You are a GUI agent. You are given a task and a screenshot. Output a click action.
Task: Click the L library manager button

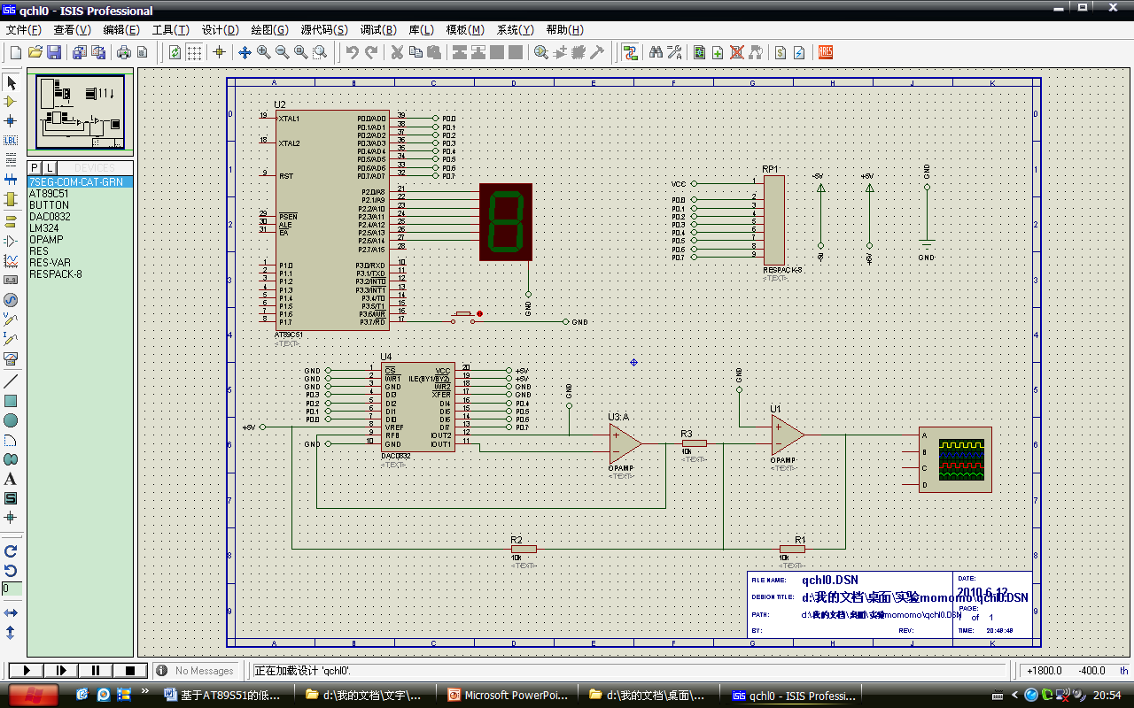tap(50, 168)
